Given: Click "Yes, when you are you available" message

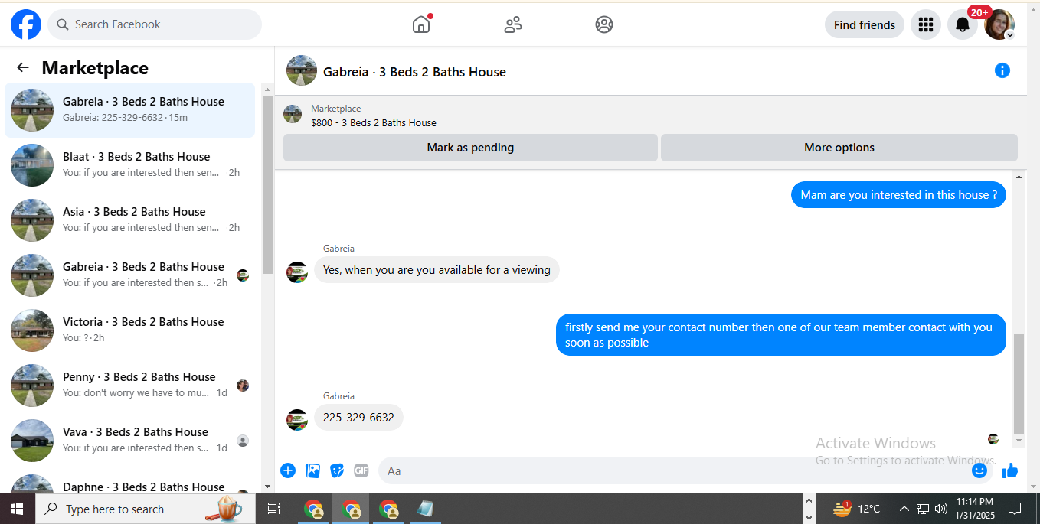Looking at the screenshot, I should 437,270.
